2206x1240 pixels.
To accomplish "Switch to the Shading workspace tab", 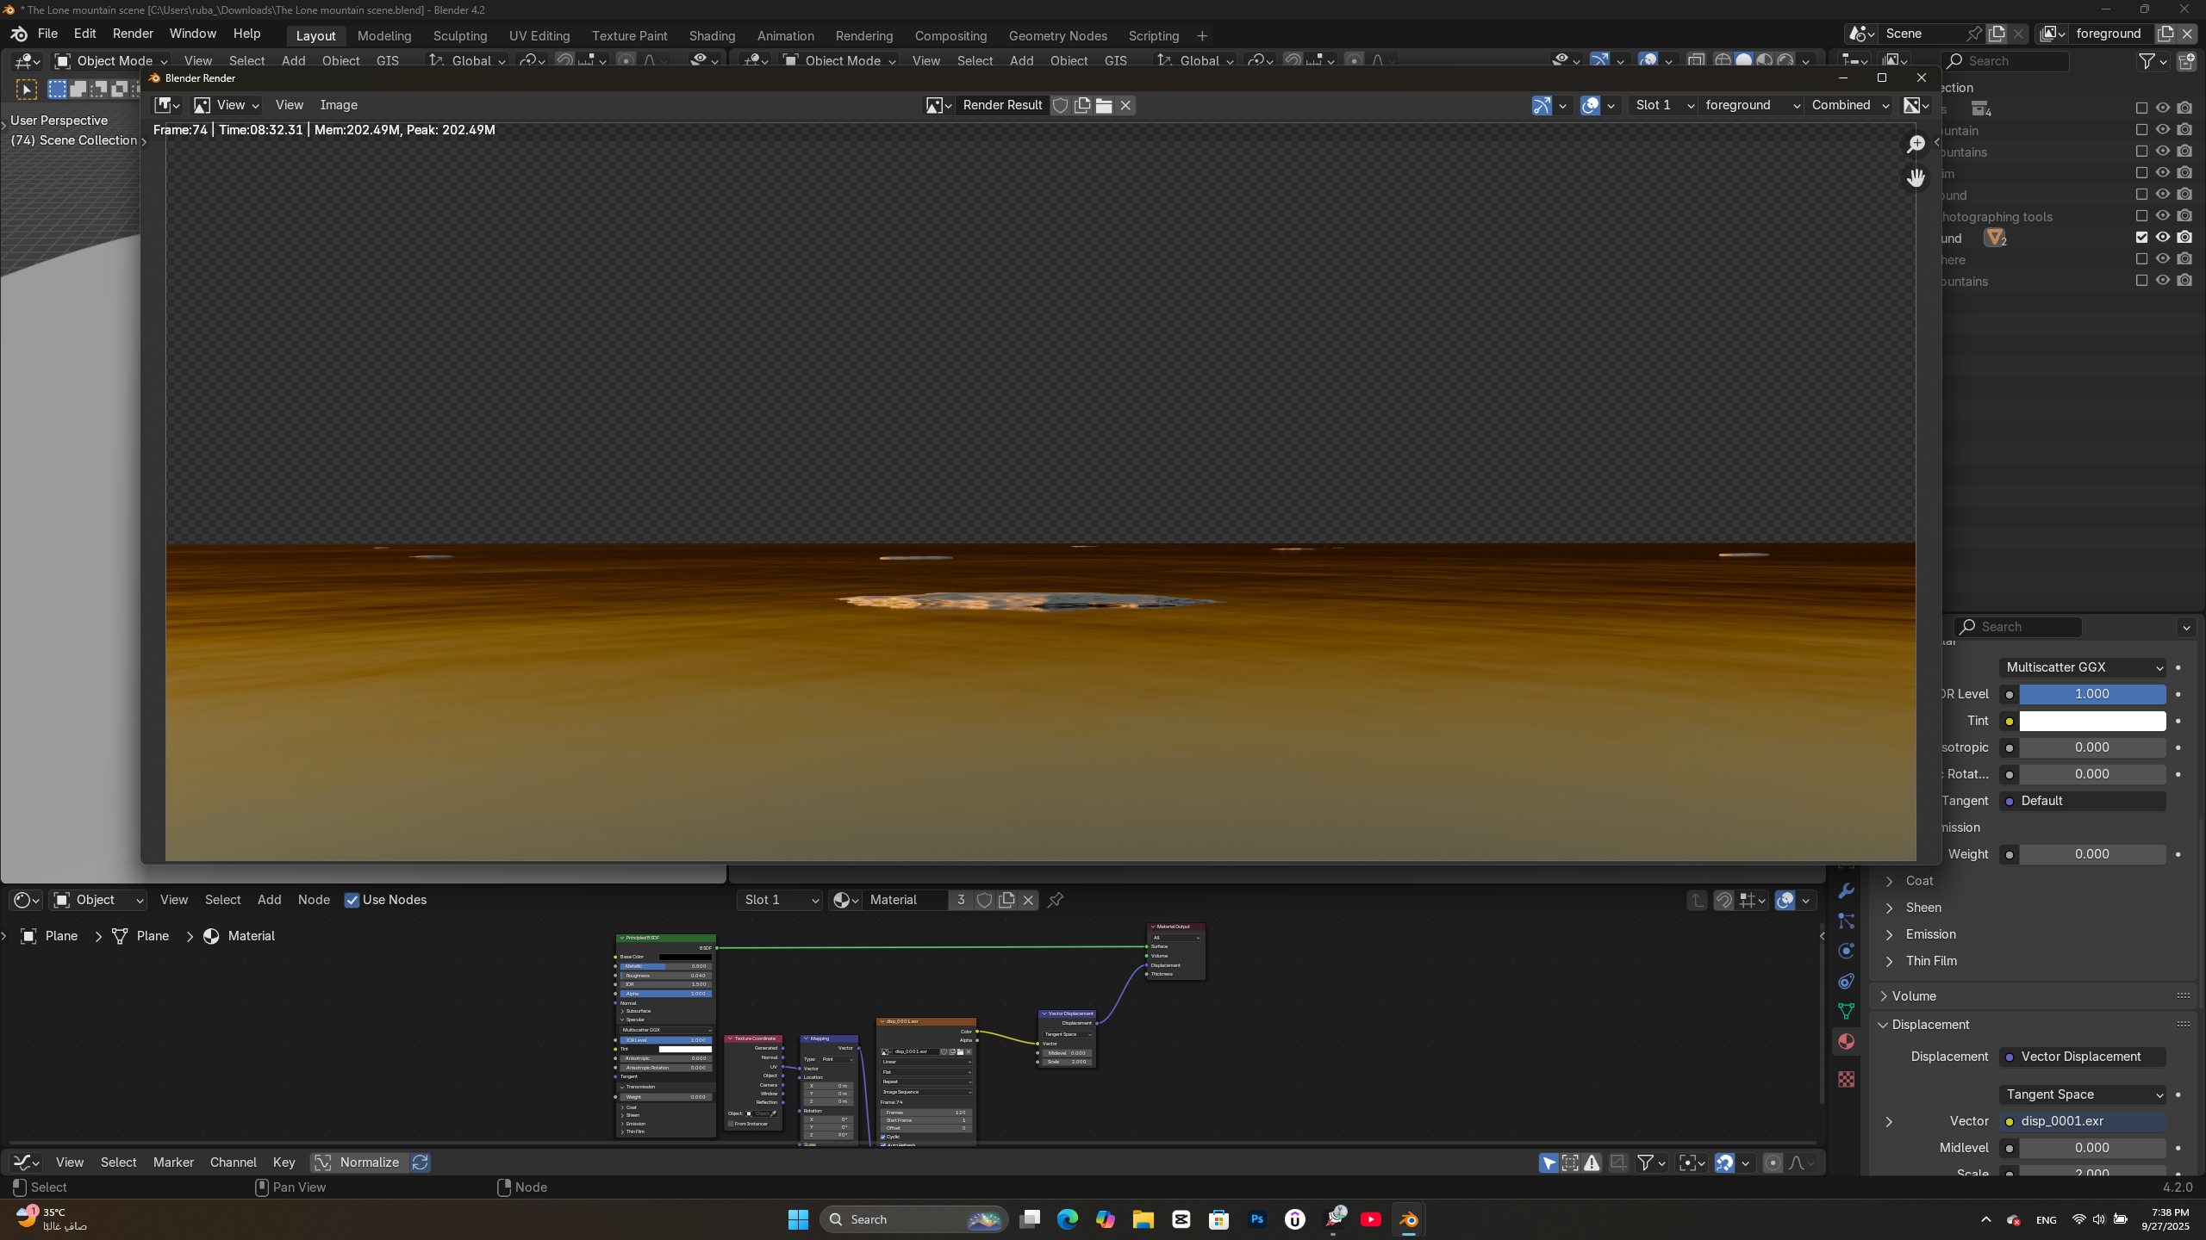I will click(x=712, y=36).
